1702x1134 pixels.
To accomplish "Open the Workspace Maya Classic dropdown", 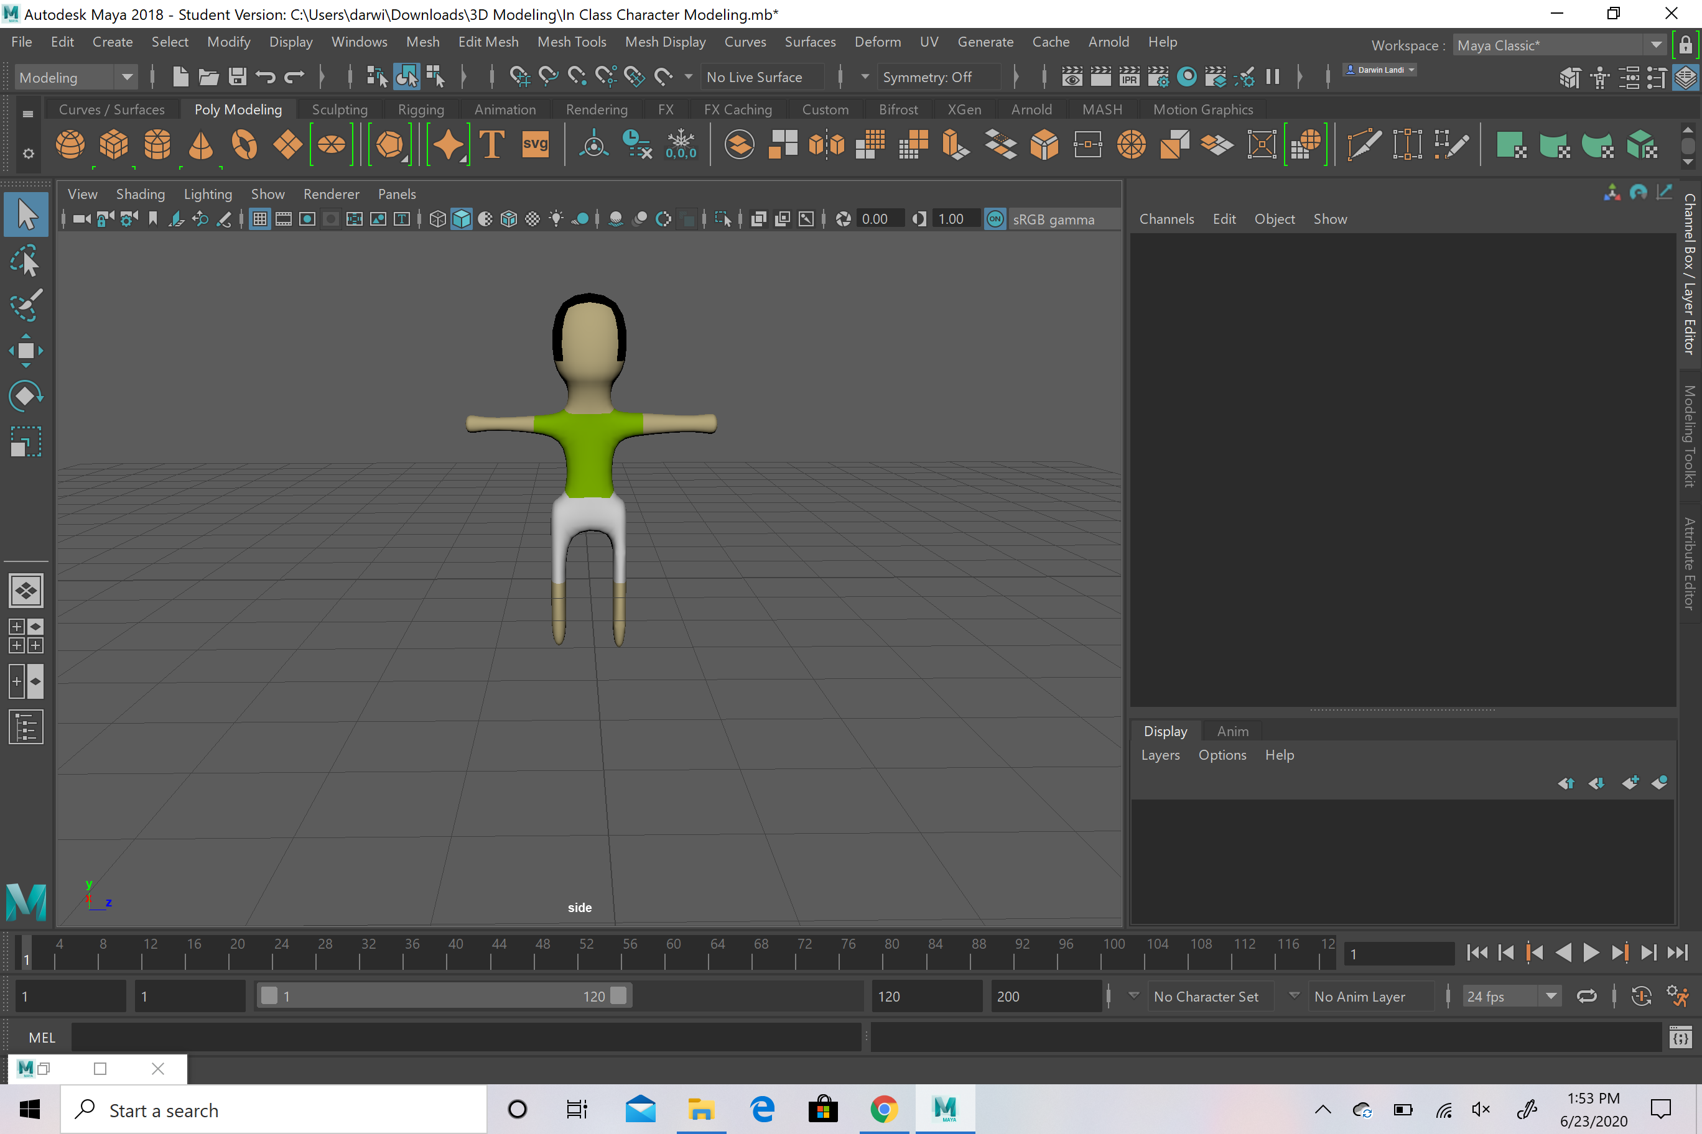I will (x=1560, y=45).
